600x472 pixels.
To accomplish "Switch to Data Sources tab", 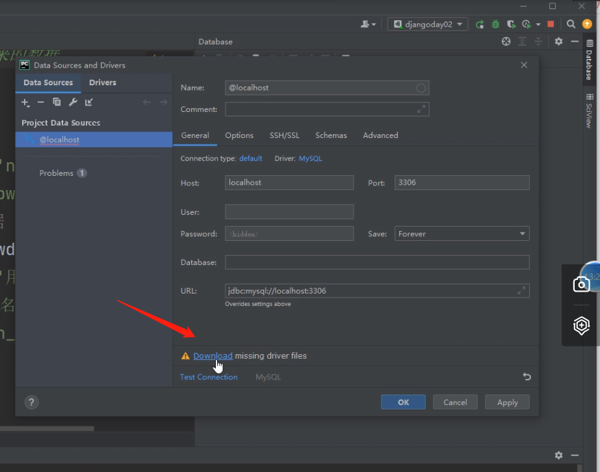I will pyautogui.click(x=48, y=83).
